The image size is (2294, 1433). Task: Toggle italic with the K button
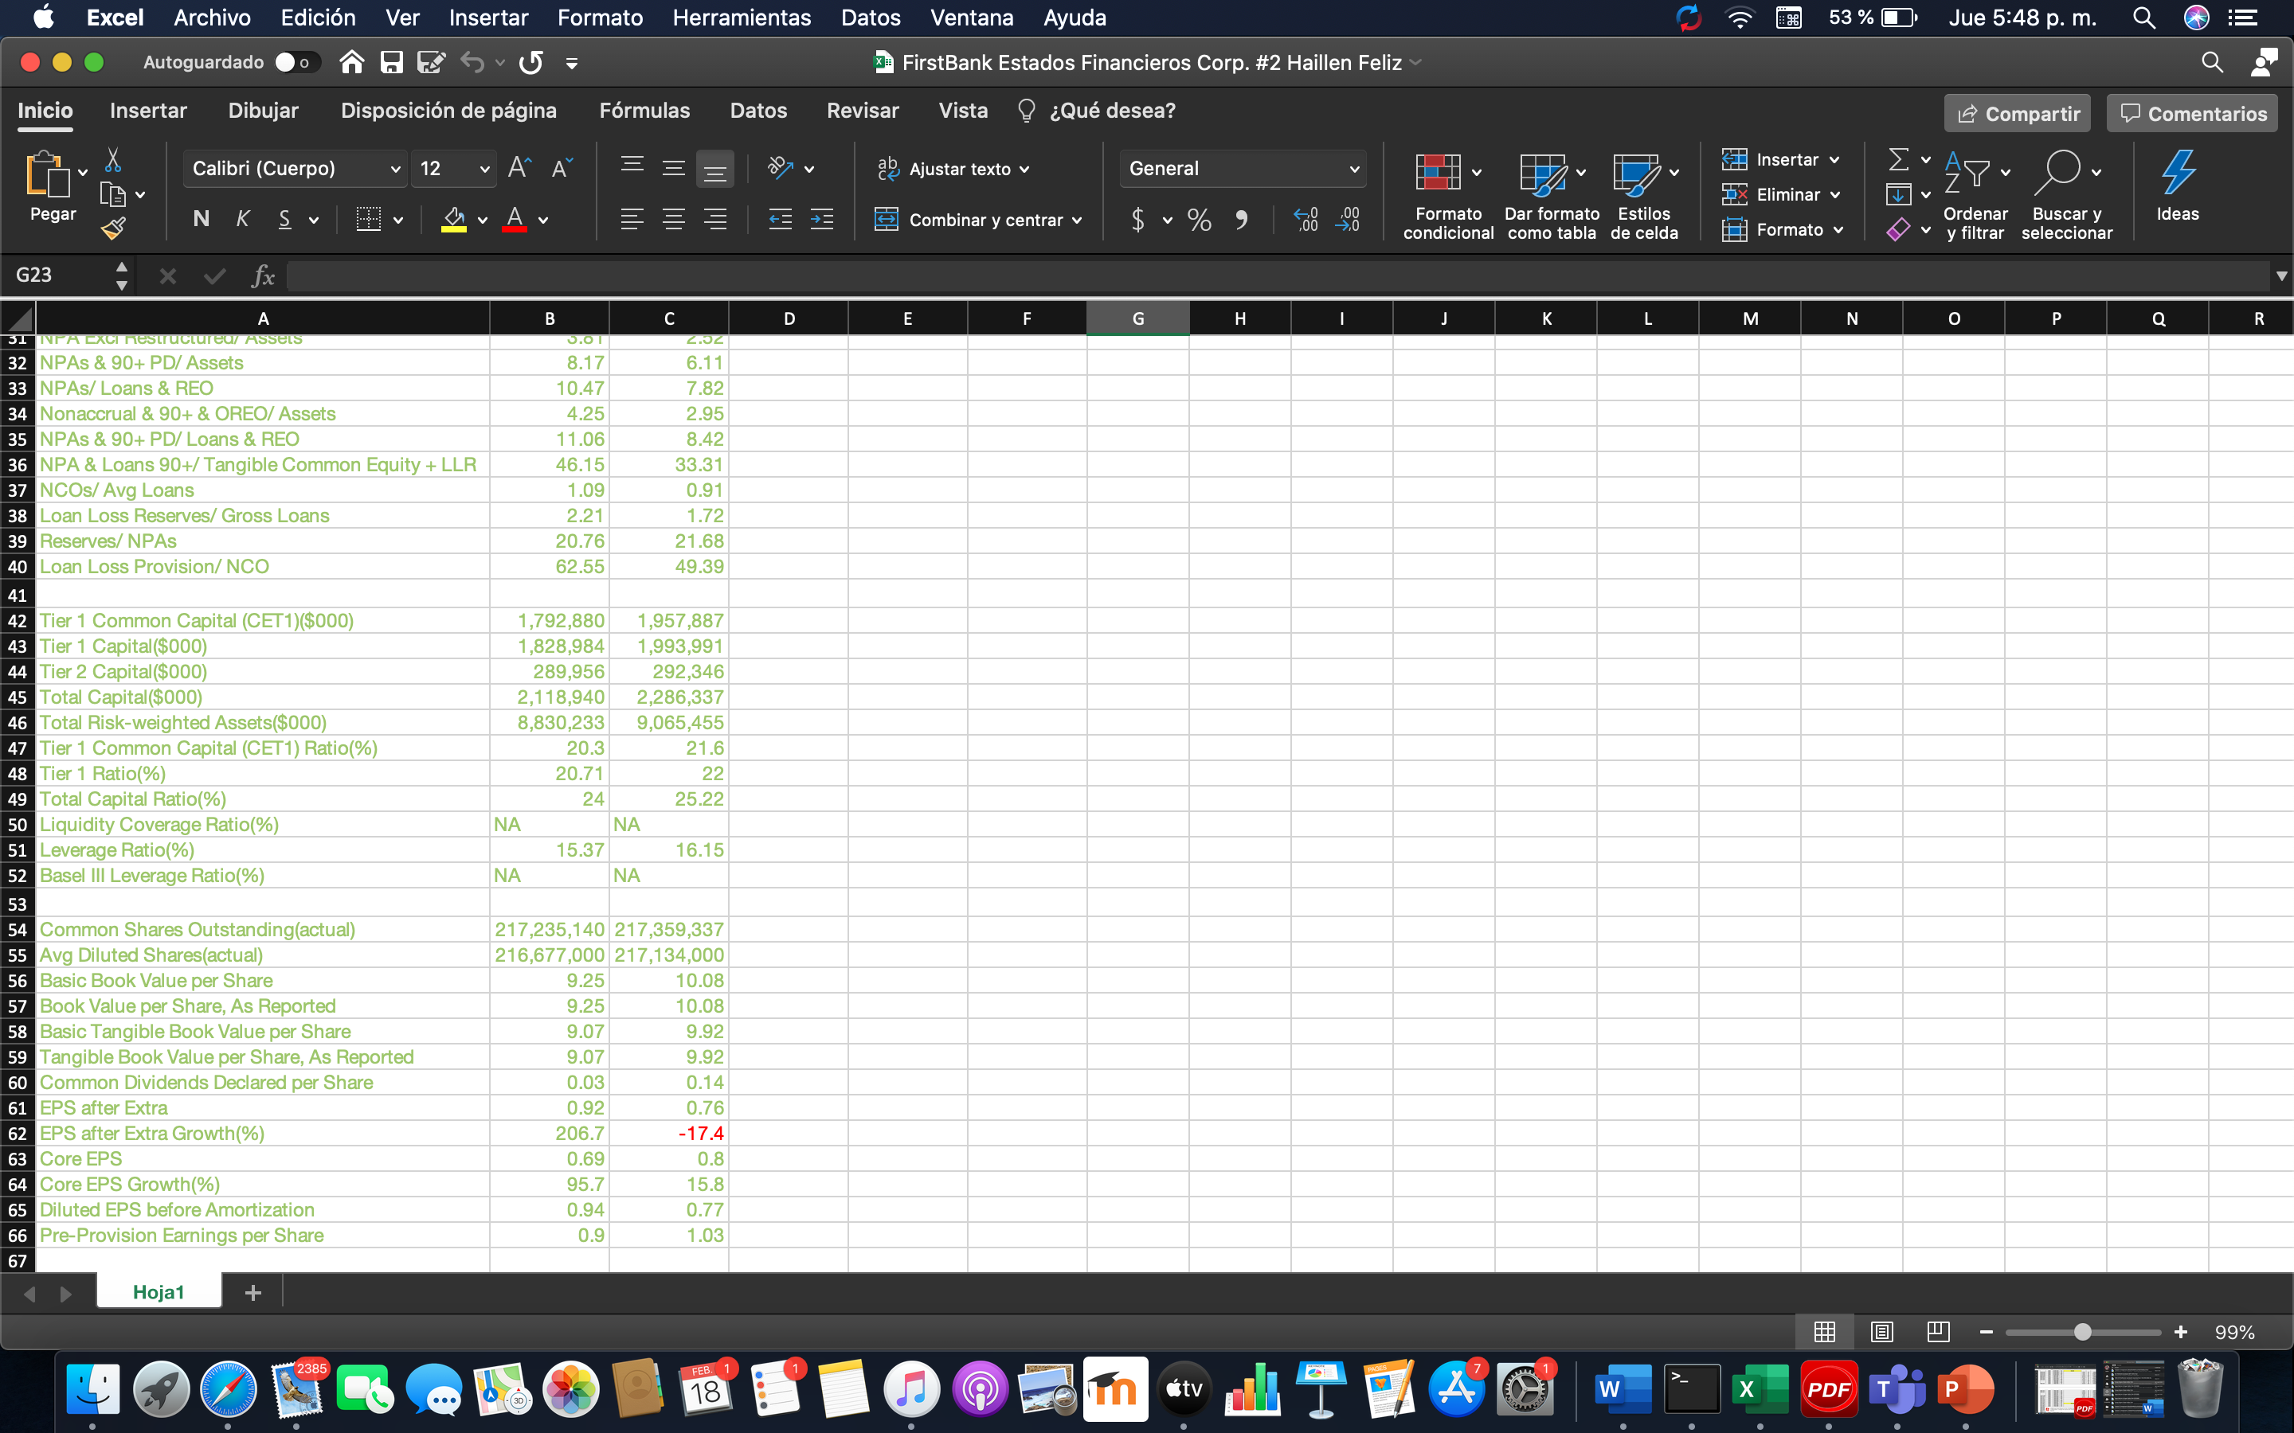coord(243,219)
